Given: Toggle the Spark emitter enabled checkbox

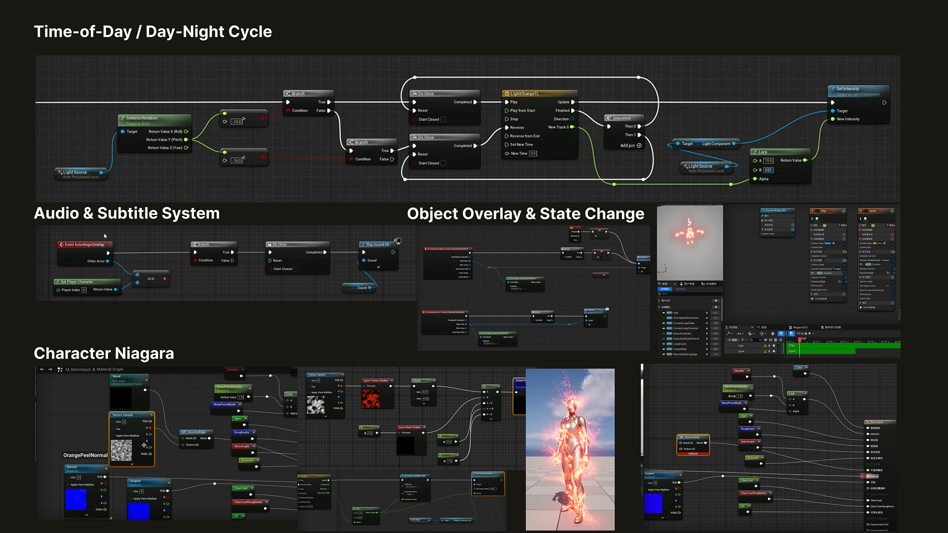Looking at the screenshot, I should 866,211.
